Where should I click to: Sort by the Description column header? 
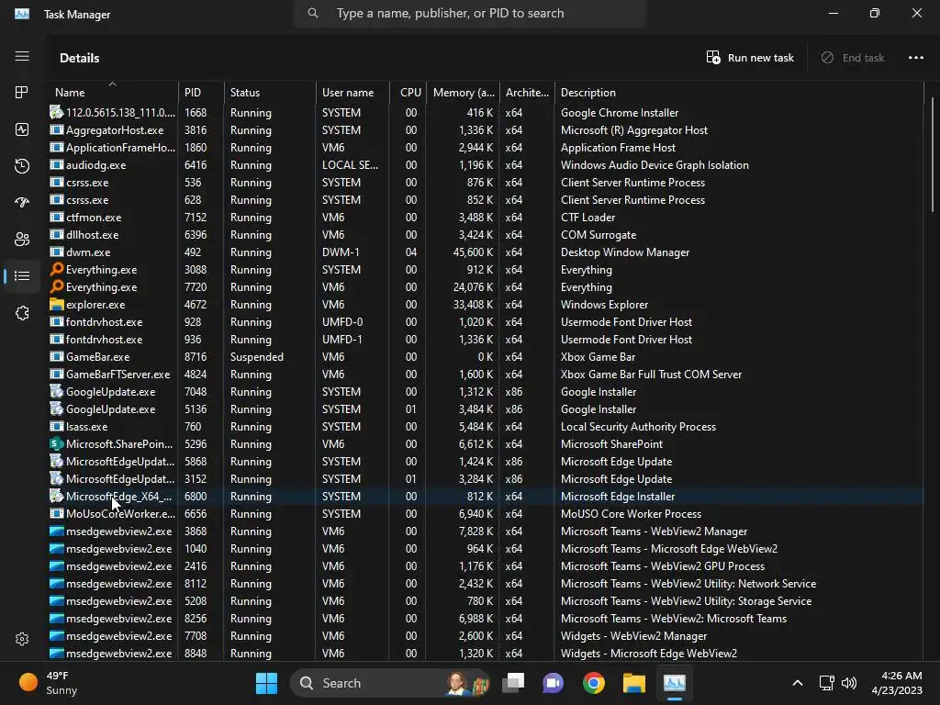pos(739,93)
